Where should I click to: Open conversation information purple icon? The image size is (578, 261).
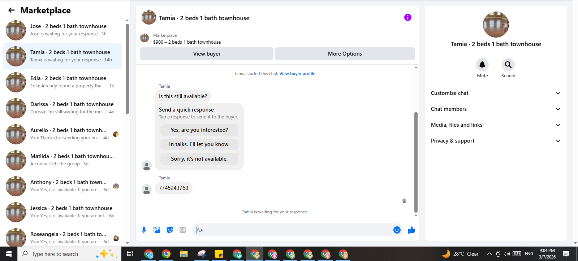tap(408, 17)
